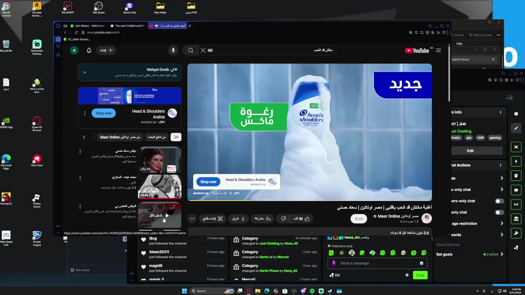
Task: Click the taskbar Search box
Action: (x=212, y=291)
